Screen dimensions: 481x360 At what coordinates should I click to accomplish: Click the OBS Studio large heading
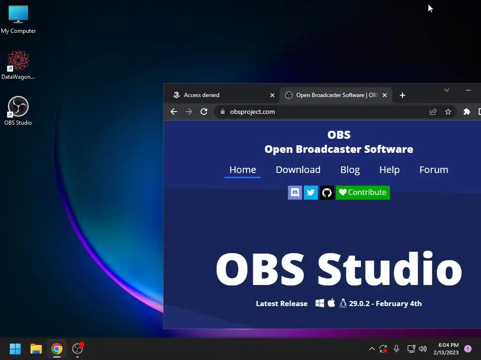coord(339,270)
